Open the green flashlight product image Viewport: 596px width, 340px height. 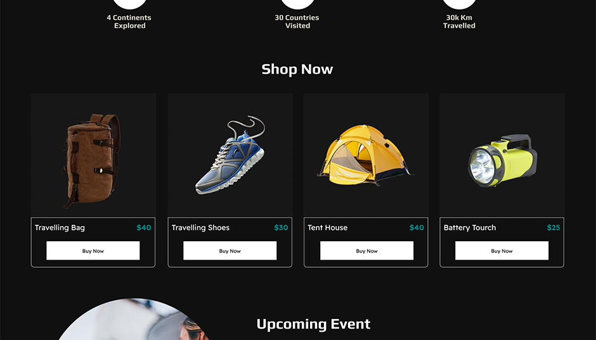(x=502, y=160)
